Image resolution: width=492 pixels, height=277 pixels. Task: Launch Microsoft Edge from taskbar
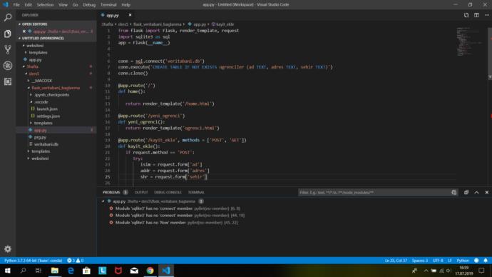click(x=71, y=271)
